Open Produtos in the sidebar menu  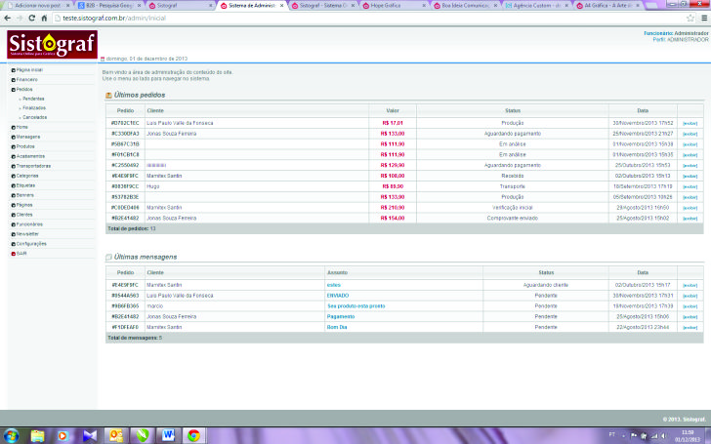click(x=25, y=146)
